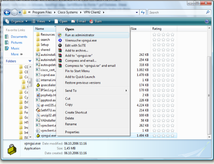Sort by the Rating column header
The height and width of the screenshot is (164, 214).
point(157,29)
